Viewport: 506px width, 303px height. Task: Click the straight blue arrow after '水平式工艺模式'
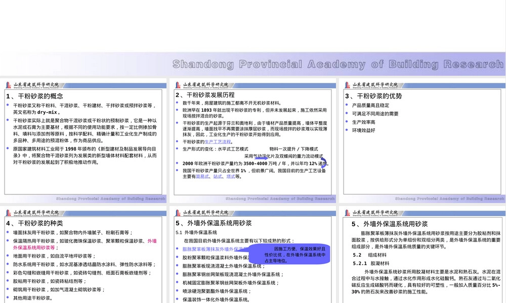point(261,158)
